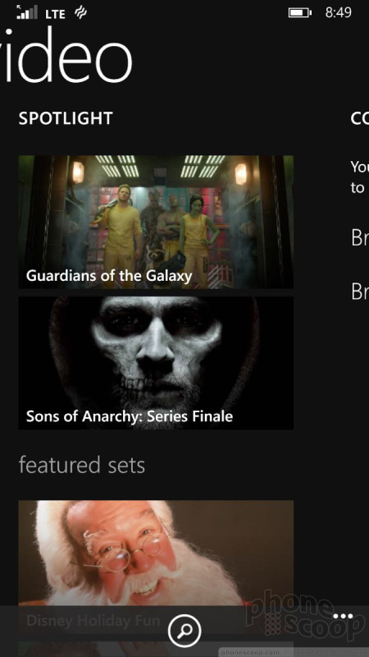
Task: Open search with the magnifier icon
Action: 184,630
